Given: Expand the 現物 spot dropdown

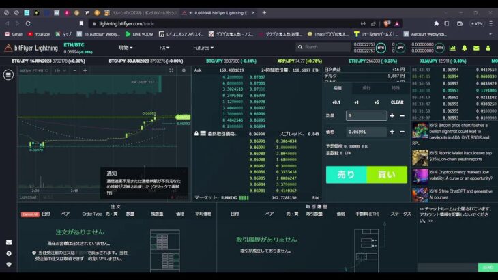Looking at the screenshot, I should [126, 48].
